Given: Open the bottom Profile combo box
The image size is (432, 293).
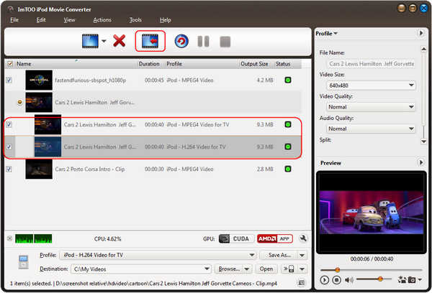Looking at the screenshot, I should click(158, 255).
